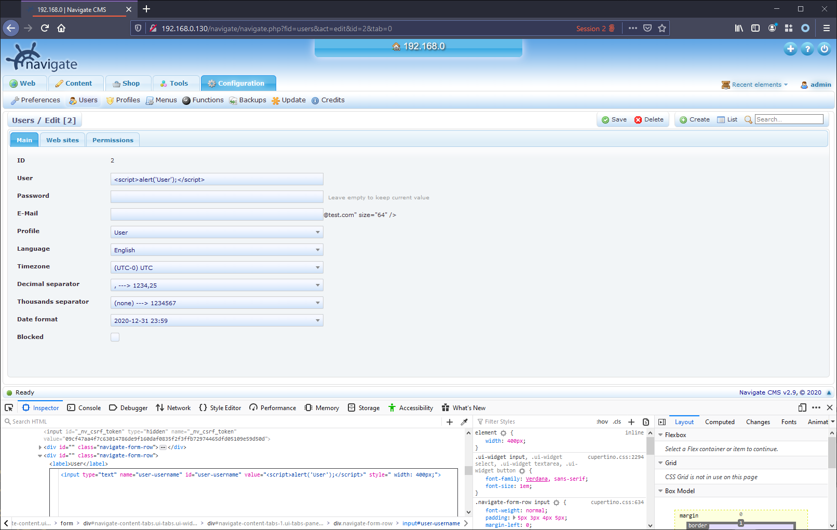This screenshot has width=837, height=530.
Task: Click the Search users field
Action: click(789, 119)
